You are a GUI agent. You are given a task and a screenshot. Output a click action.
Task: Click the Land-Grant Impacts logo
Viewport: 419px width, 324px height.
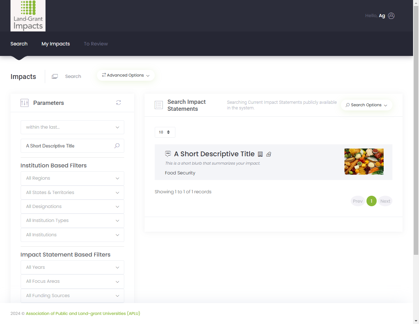pyautogui.click(x=28, y=15)
